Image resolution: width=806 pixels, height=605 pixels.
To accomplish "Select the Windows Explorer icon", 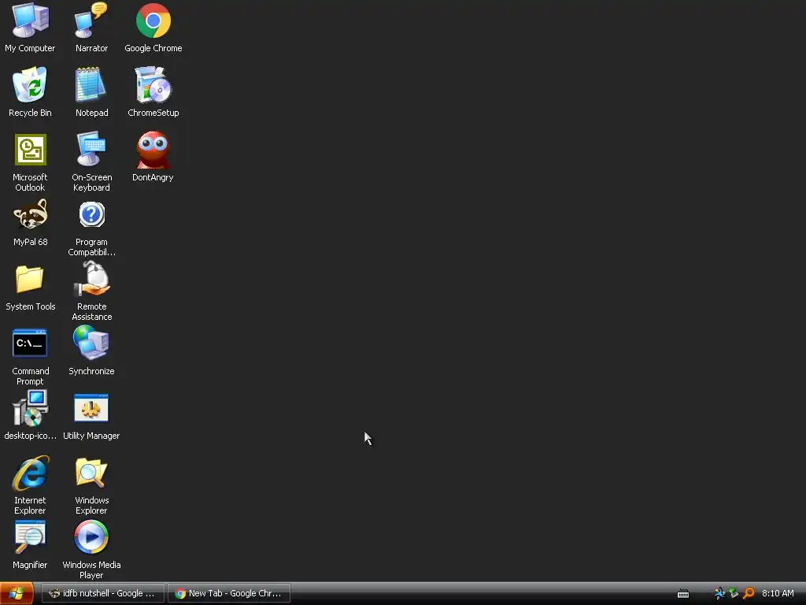I will point(91,473).
